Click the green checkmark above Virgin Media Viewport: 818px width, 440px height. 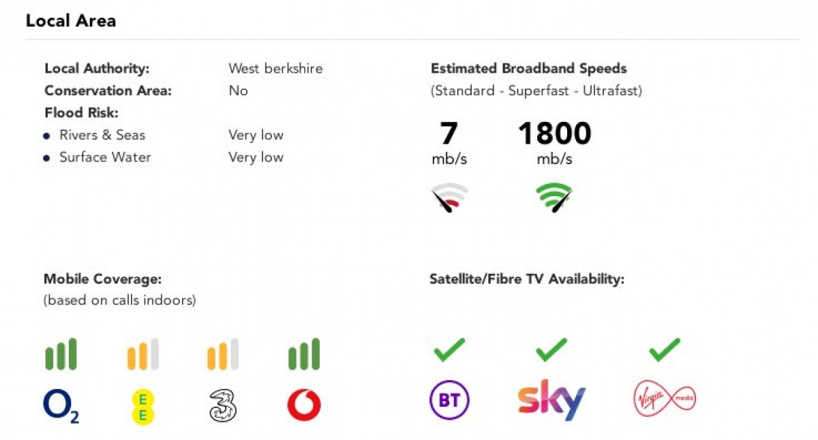(x=665, y=349)
